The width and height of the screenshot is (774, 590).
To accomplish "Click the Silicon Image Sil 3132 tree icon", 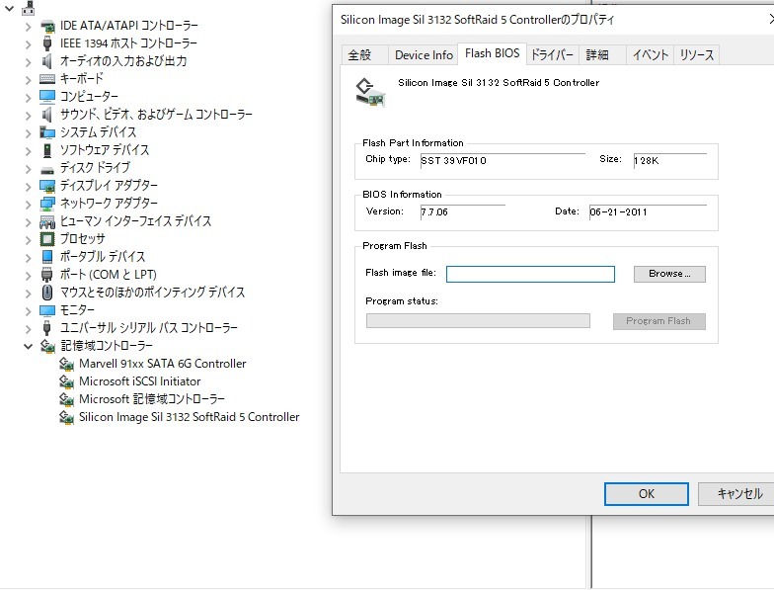I will [67, 417].
